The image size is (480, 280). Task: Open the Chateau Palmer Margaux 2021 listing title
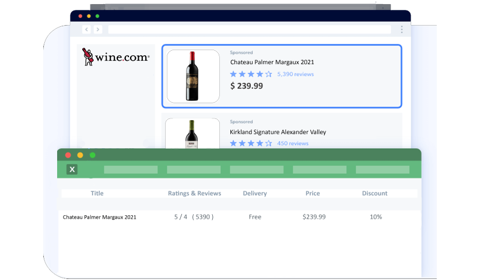coord(272,62)
